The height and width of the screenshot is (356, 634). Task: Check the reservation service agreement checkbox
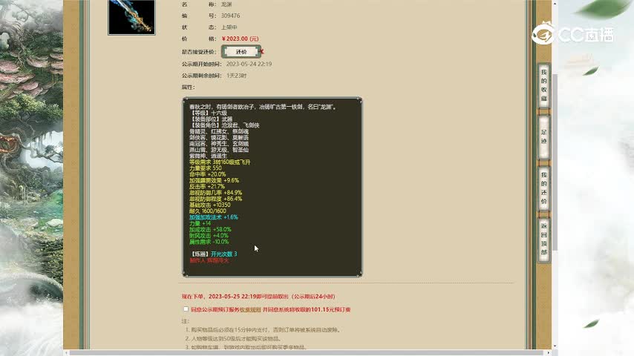click(186, 309)
